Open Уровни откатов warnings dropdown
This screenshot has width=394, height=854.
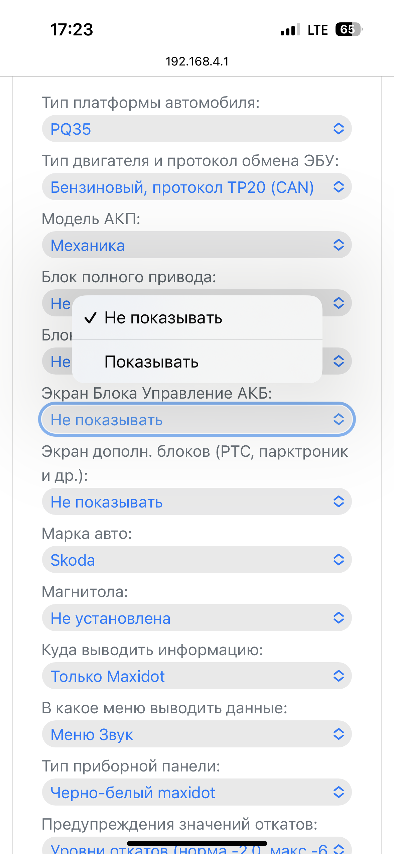(x=197, y=846)
